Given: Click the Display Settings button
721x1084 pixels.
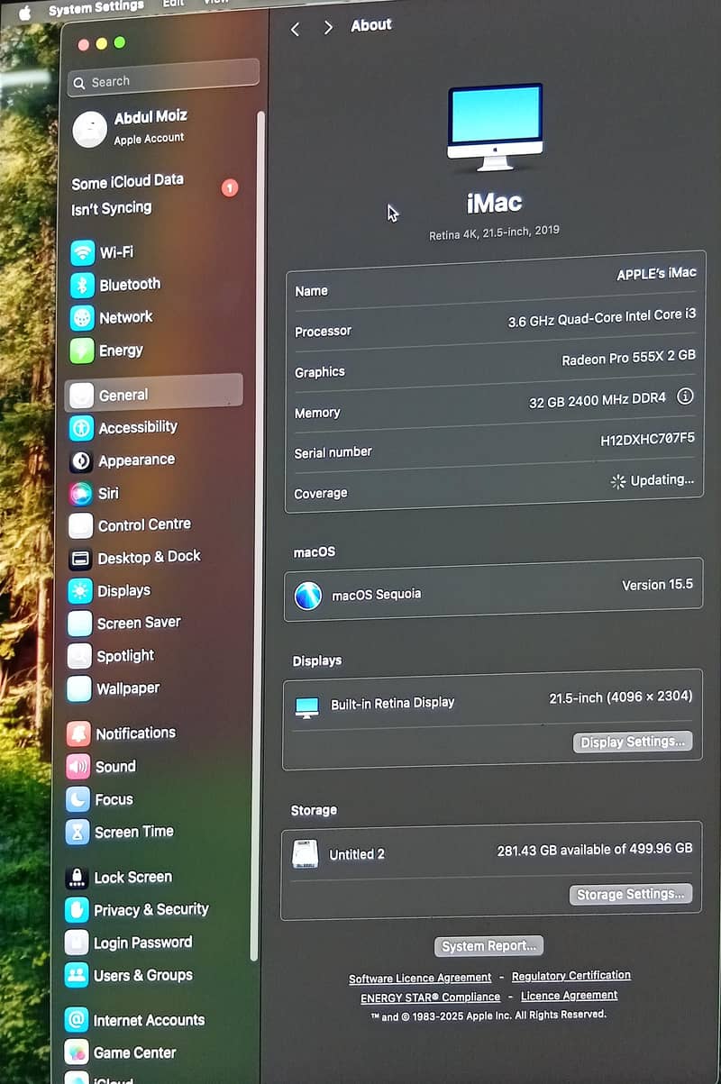Looking at the screenshot, I should 633,742.
